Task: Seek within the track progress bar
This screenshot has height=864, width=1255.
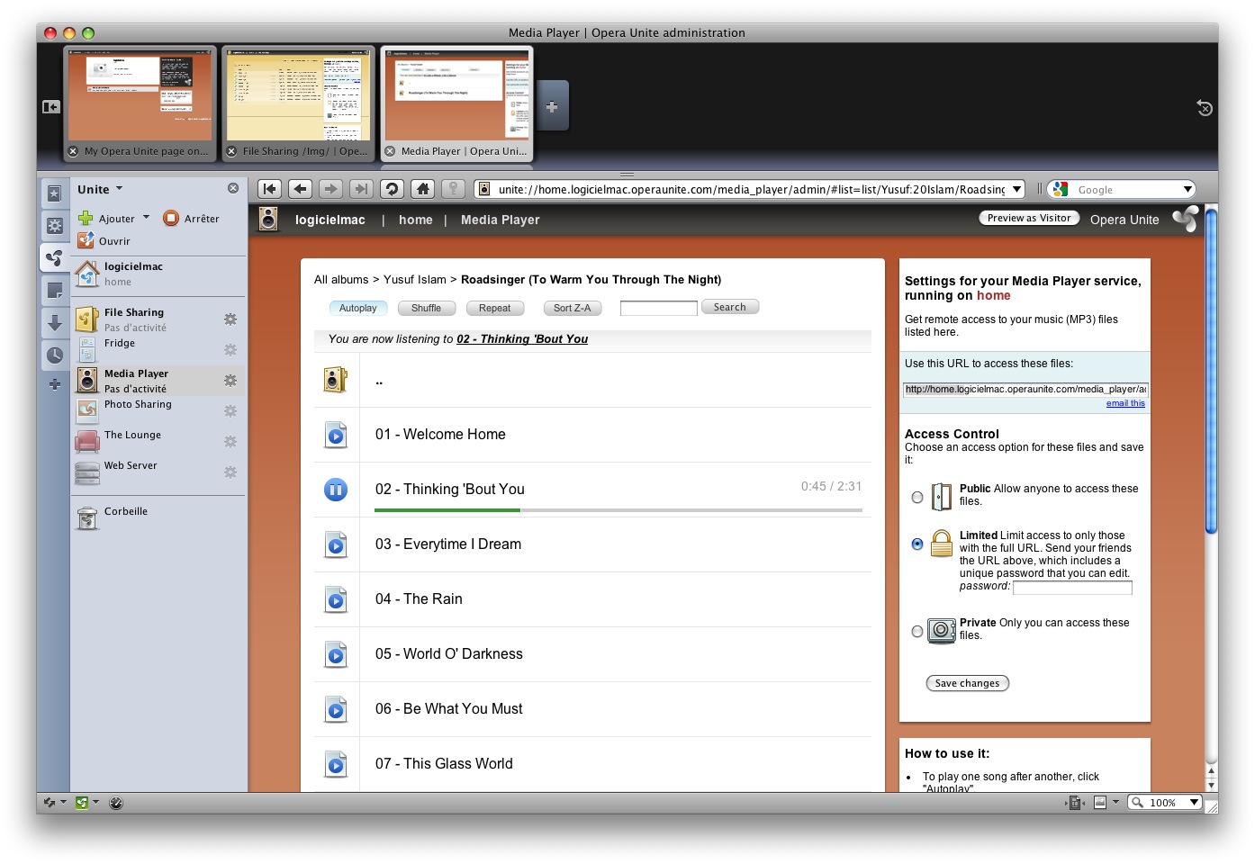Action: click(618, 510)
